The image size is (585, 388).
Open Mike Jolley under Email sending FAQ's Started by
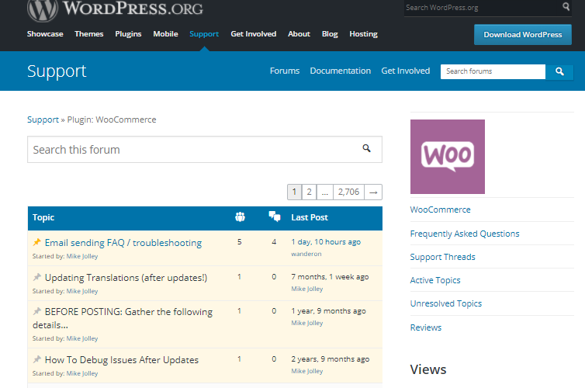point(82,256)
